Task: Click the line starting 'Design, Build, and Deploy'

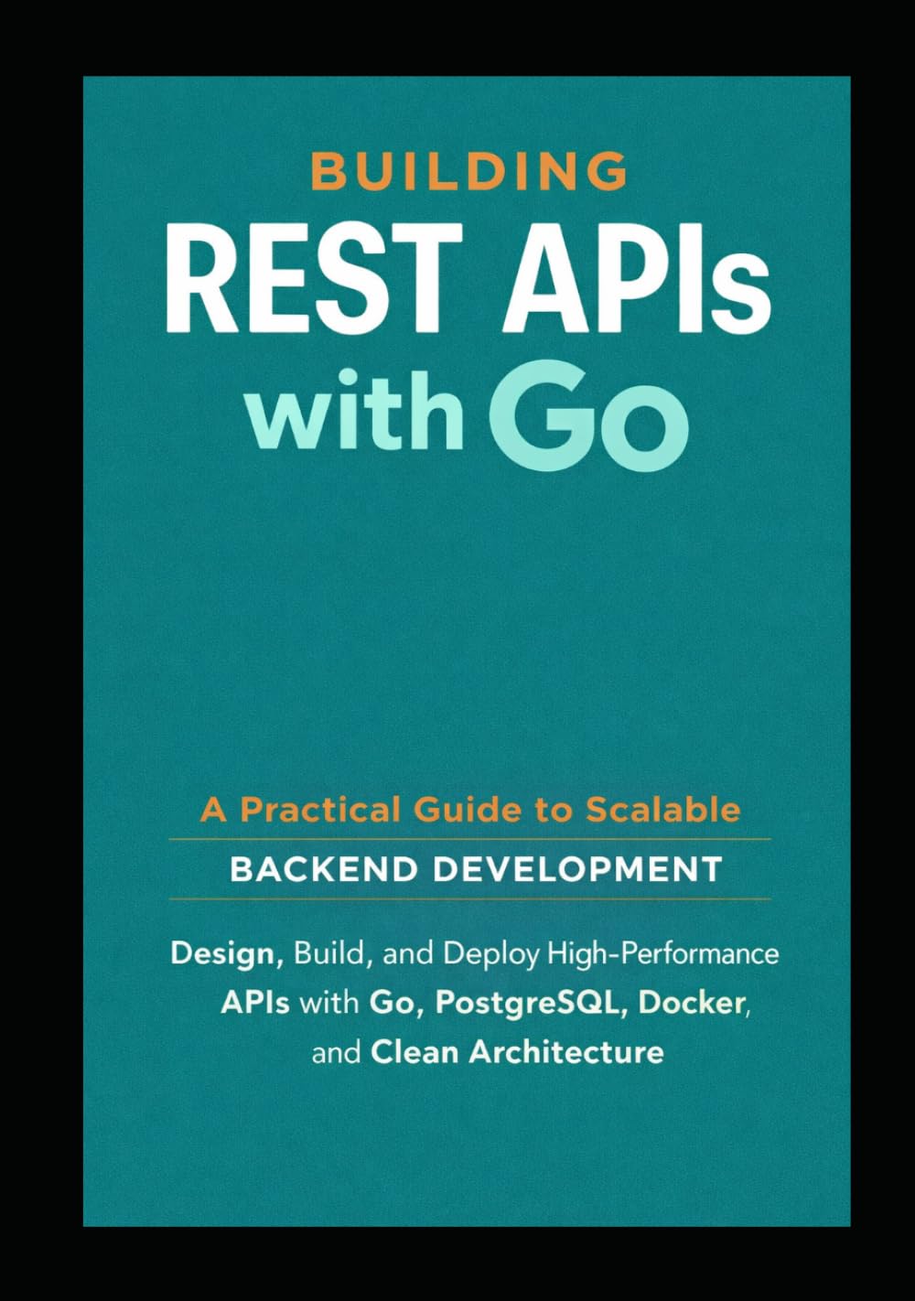Action: pyautogui.click(x=475, y=954)
